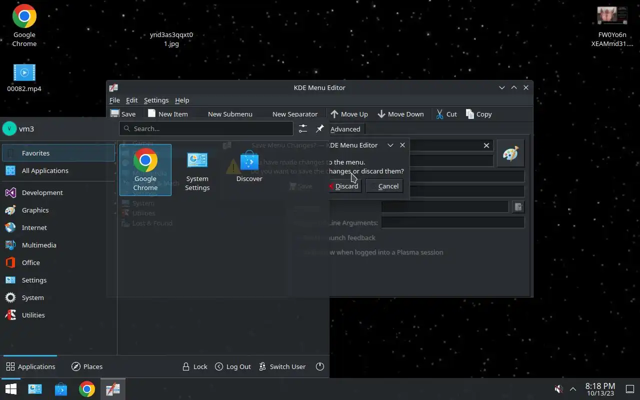Click the muted volume tray icon
This screenshot has height=400, width=640.
pos(558,389)
